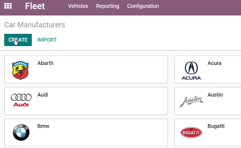This screenshot has height=148, width=241.
Task: Open the Reporting menu
Action: coord(108,6)
